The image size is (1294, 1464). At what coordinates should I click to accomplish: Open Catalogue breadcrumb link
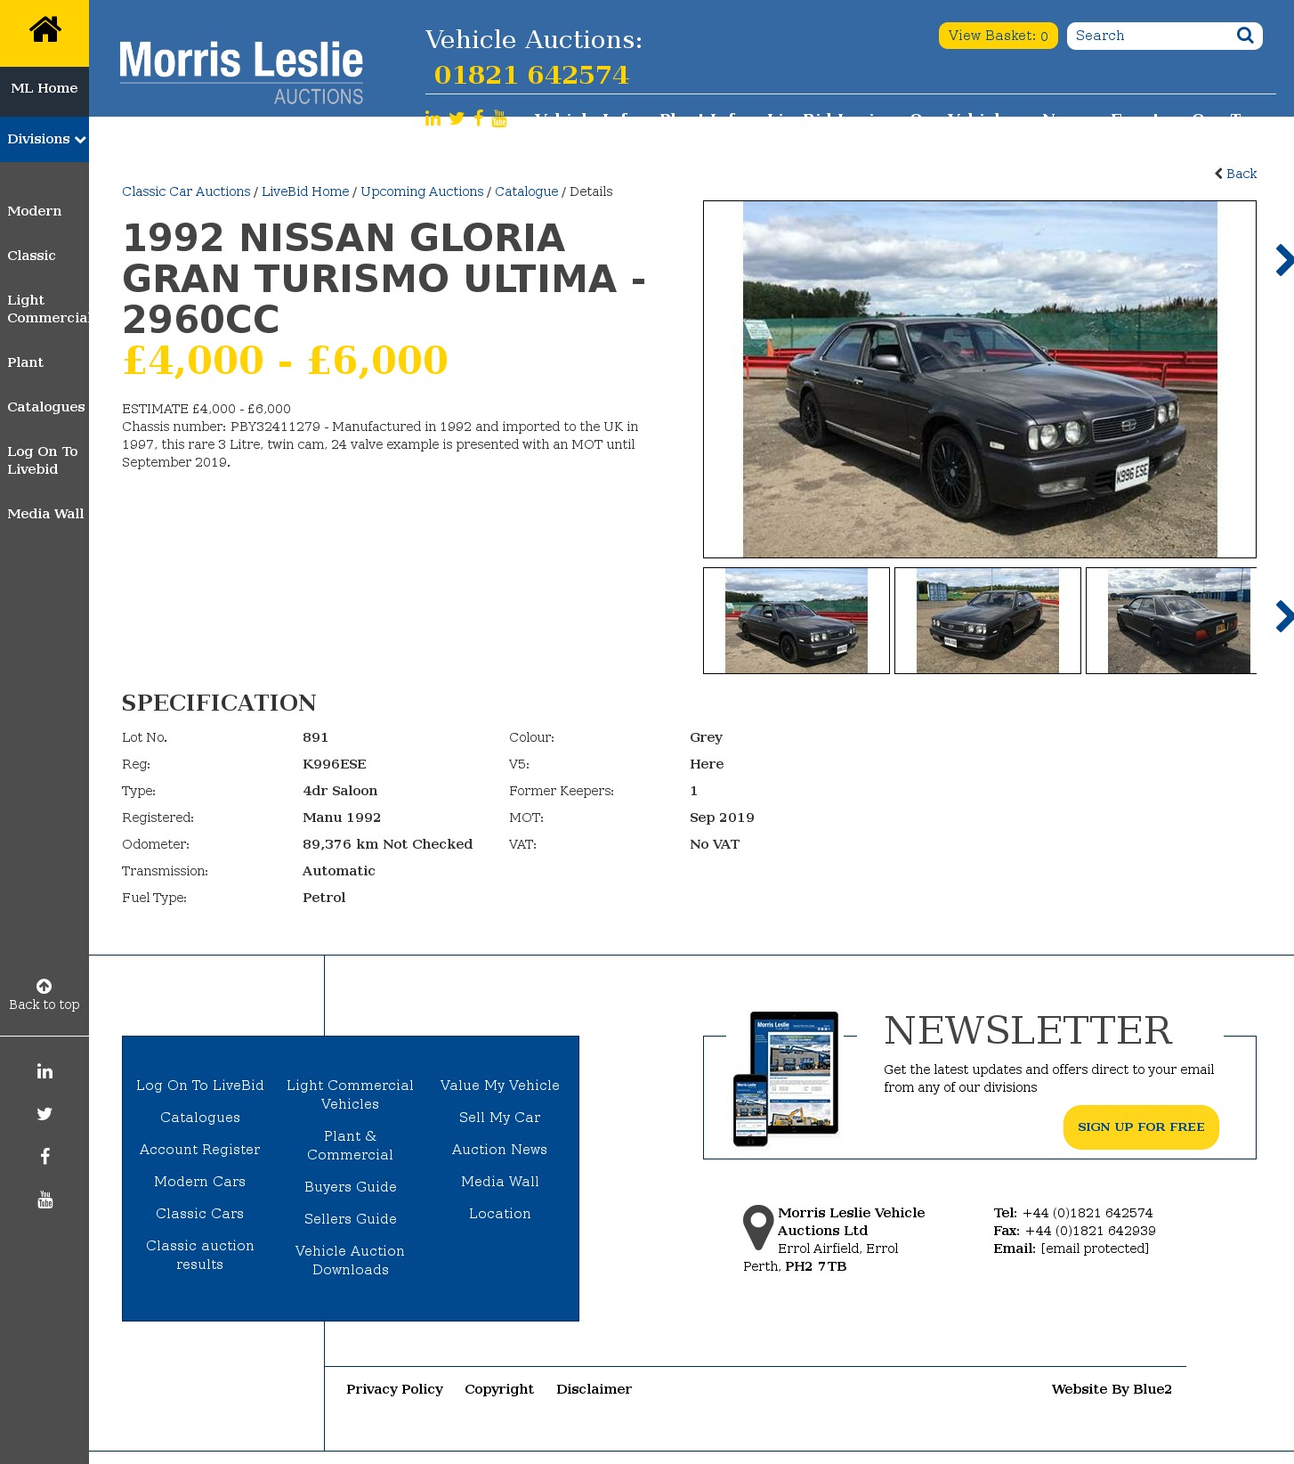tap(527, 191)
